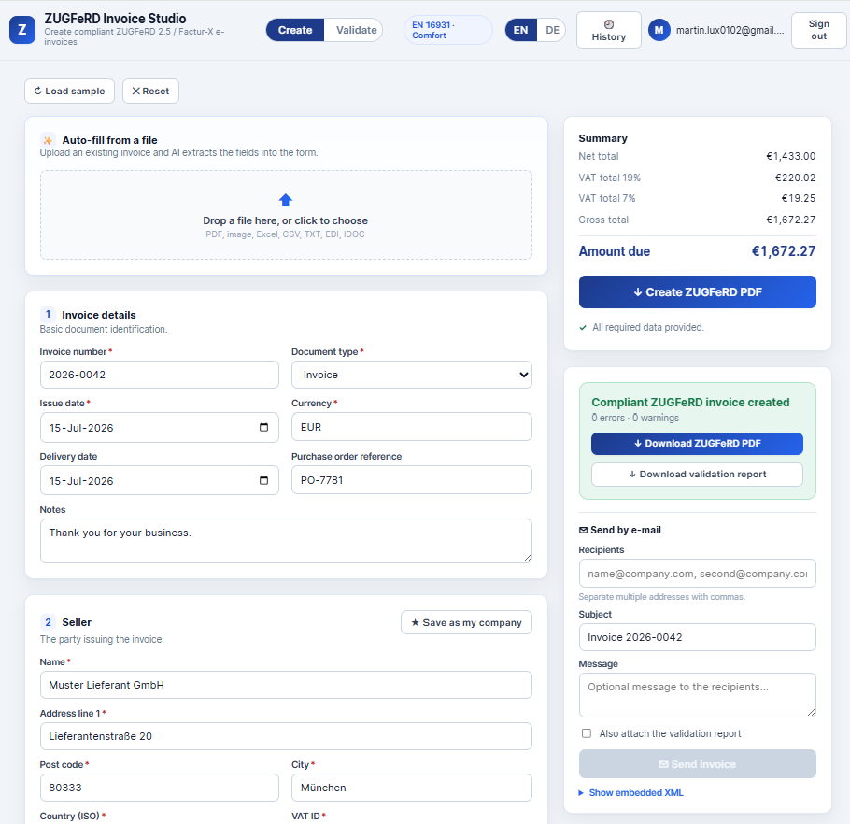Open the EN 16931 Comfort profile selector
Screen dimensions: 850x824
pos(447,30)
